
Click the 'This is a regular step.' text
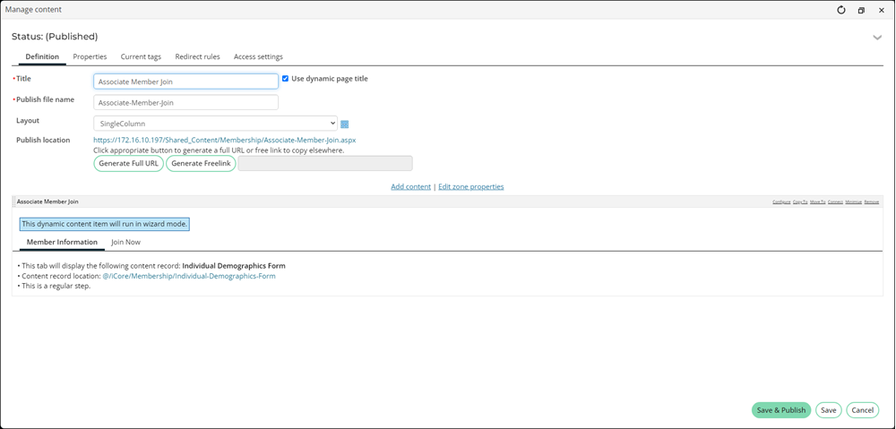coord(56,287)
